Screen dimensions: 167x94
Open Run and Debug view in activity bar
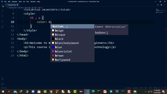pos(3,21)
